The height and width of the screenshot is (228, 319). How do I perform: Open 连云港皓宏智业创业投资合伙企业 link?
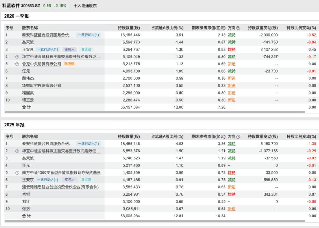[x=60, y=187]
